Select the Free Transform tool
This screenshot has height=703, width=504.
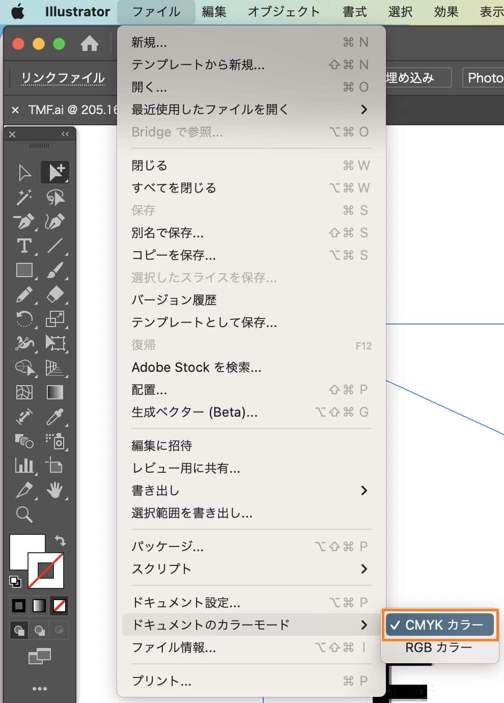pos(55,343)
